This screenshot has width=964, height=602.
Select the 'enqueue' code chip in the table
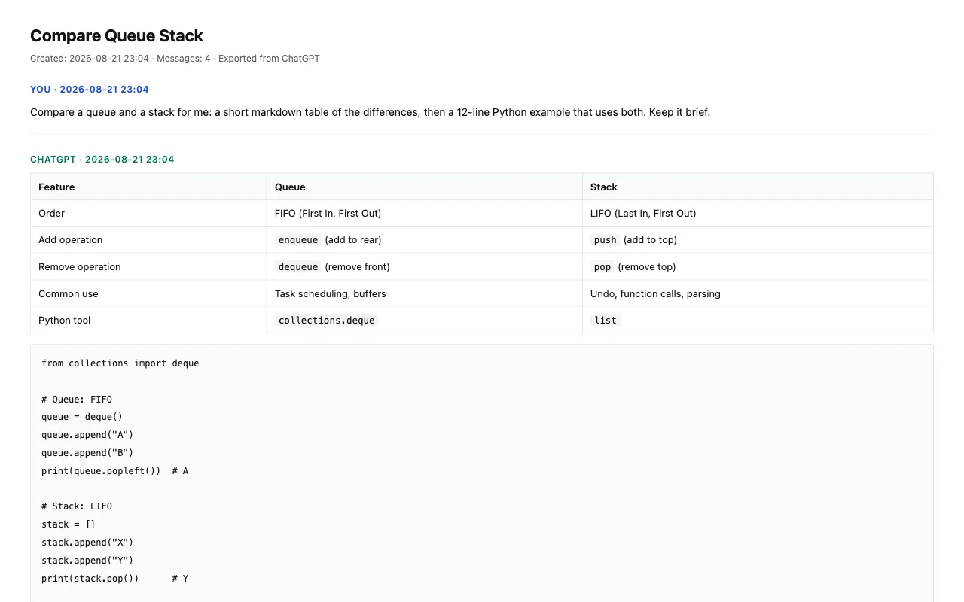coord(298,240)
